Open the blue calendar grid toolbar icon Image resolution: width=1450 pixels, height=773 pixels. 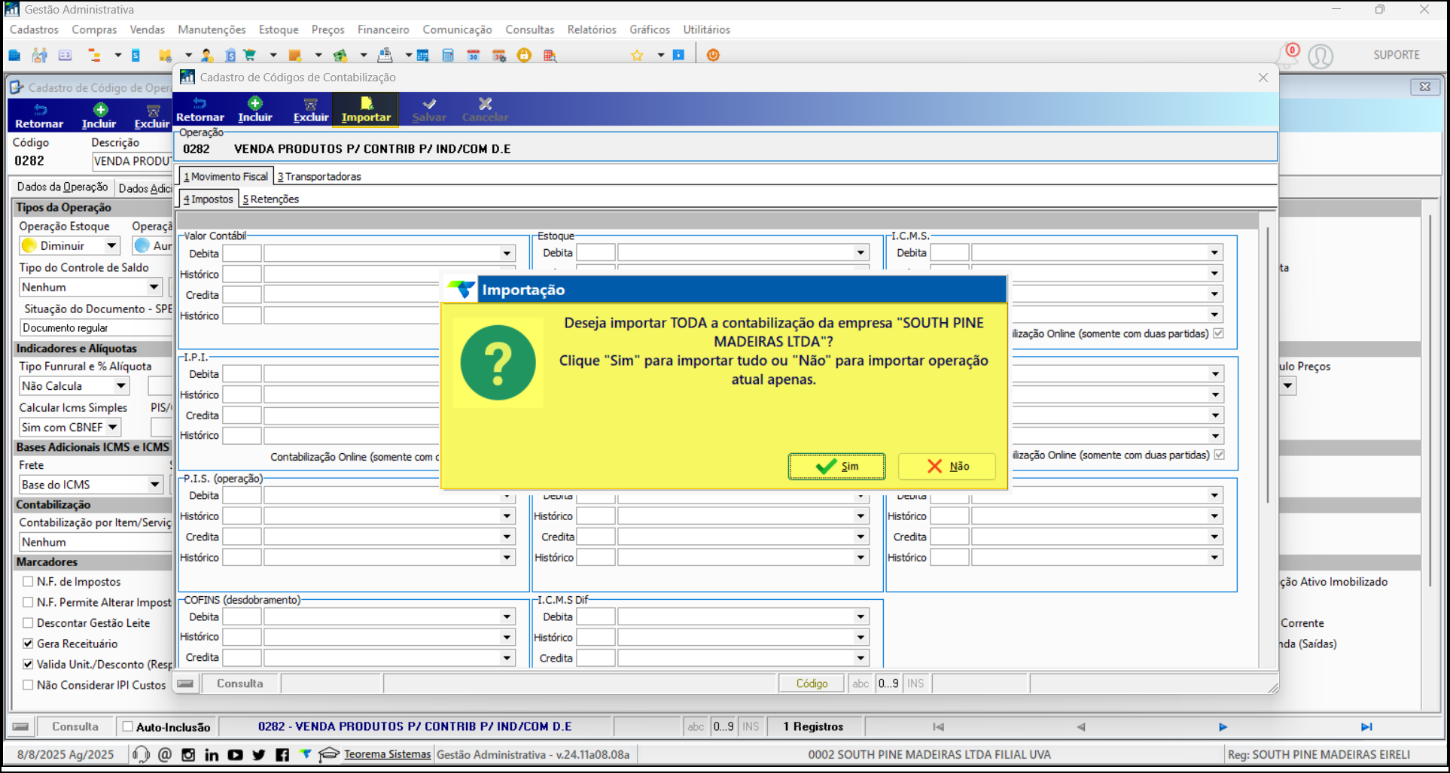click(422, 55)
